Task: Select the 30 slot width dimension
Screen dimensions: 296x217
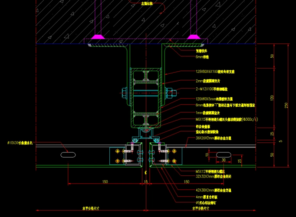Action: coord(224,160)
